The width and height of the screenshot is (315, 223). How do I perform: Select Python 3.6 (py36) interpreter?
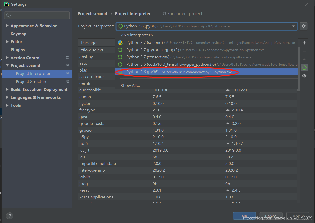[207, 72]
